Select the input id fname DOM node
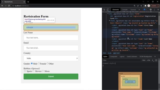The height and width of the screenshot is (90, 160). point(130,33)
